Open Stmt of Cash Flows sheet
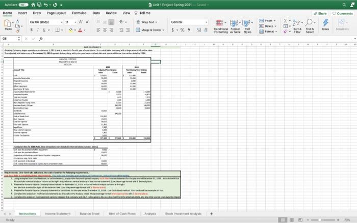The image size is (357, 223). coord(122,214)
